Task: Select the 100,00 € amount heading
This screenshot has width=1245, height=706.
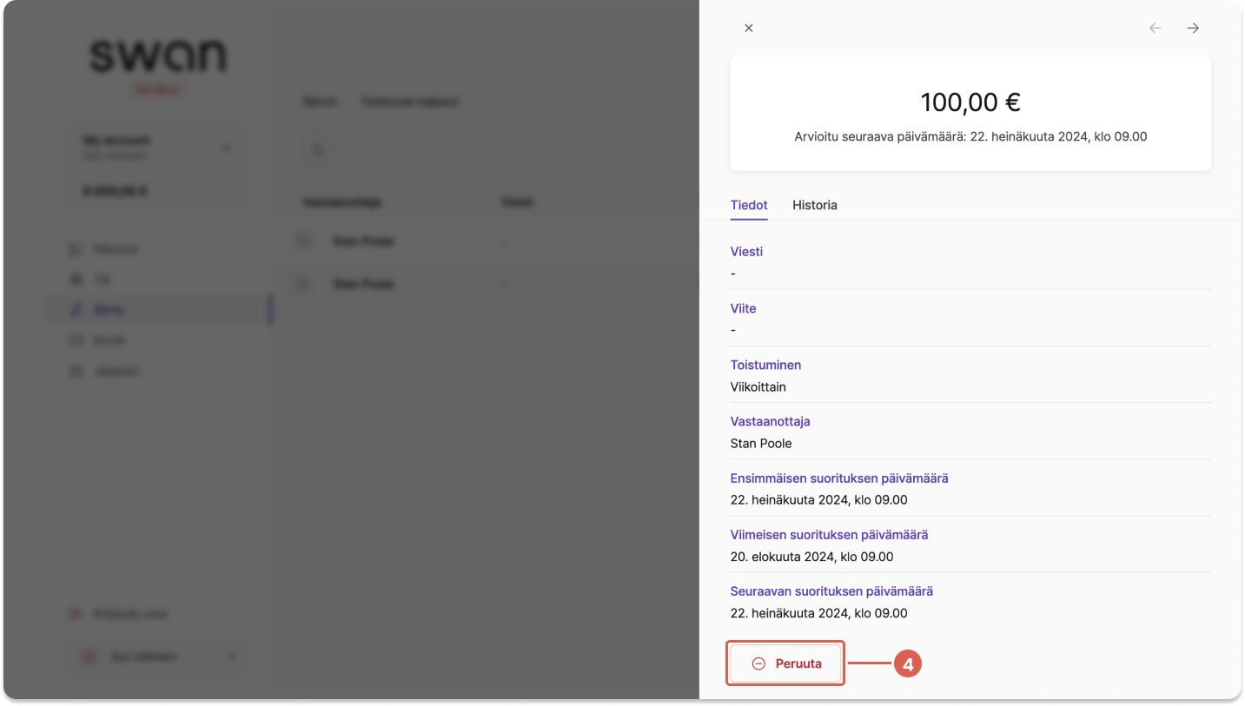Action: coord(970,102)
